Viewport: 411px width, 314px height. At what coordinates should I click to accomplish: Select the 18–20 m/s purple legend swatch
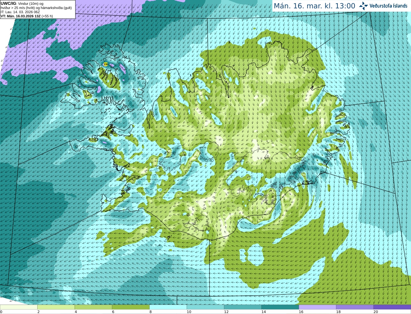pyautogui.click(x=355, y=307)
